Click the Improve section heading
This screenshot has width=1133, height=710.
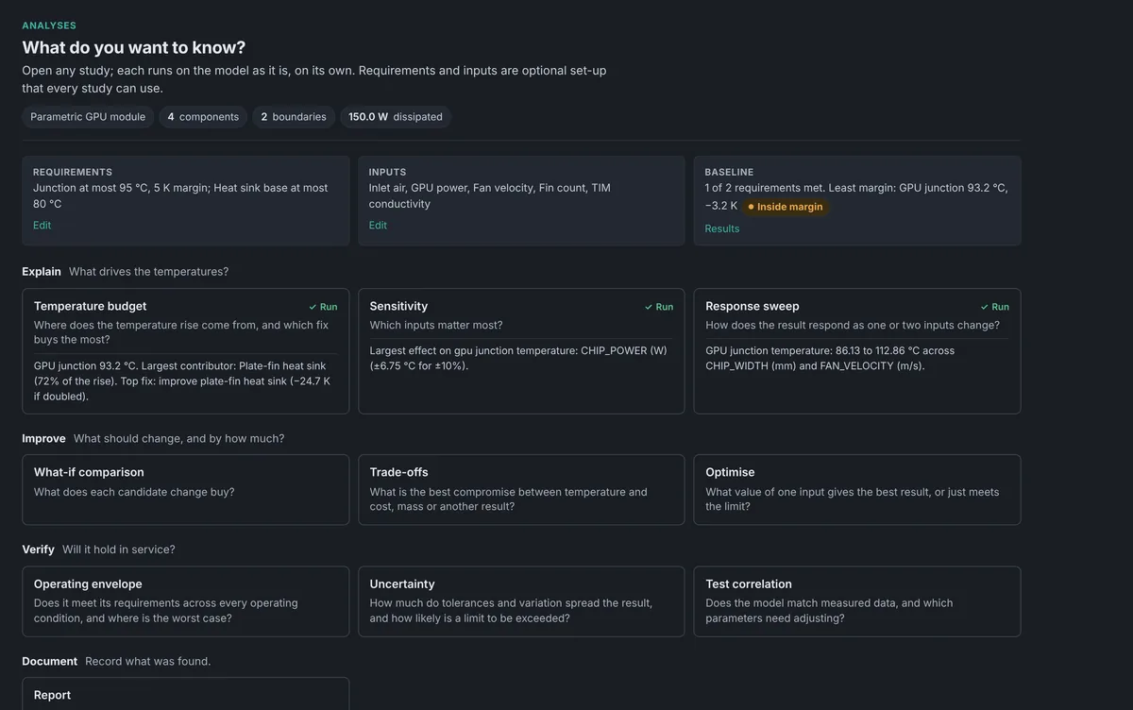coord(44,439)
